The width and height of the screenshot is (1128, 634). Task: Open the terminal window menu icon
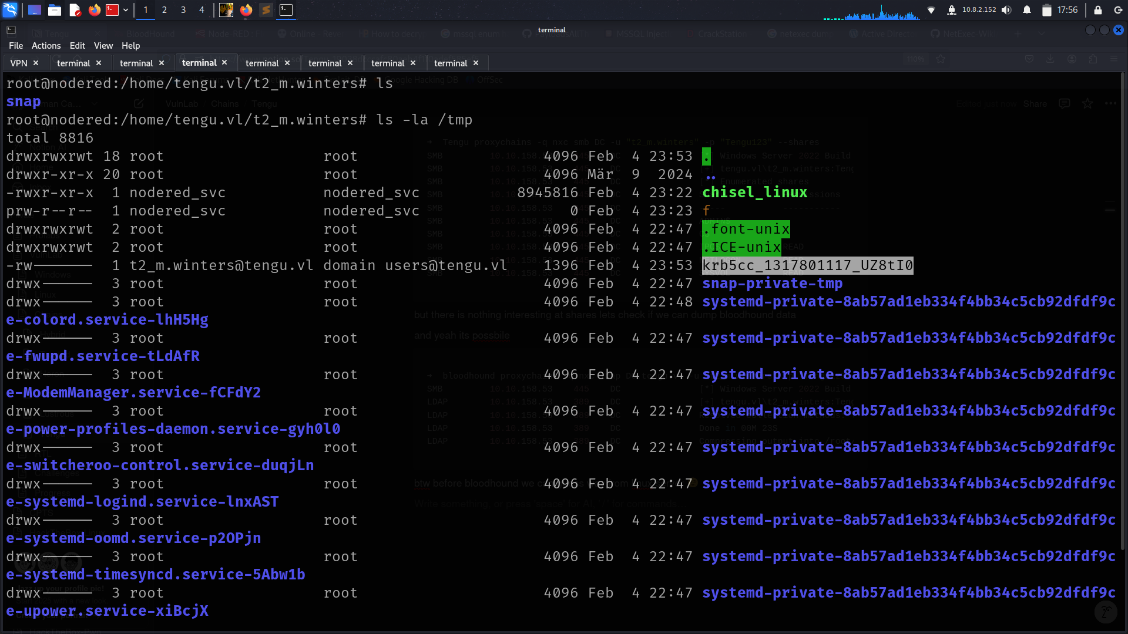click(x=11, y=30)
